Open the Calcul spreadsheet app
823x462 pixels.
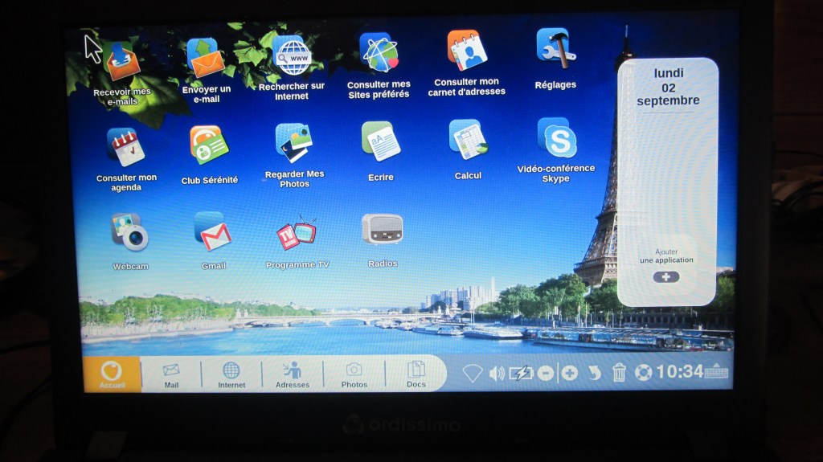tap(468, 140)
